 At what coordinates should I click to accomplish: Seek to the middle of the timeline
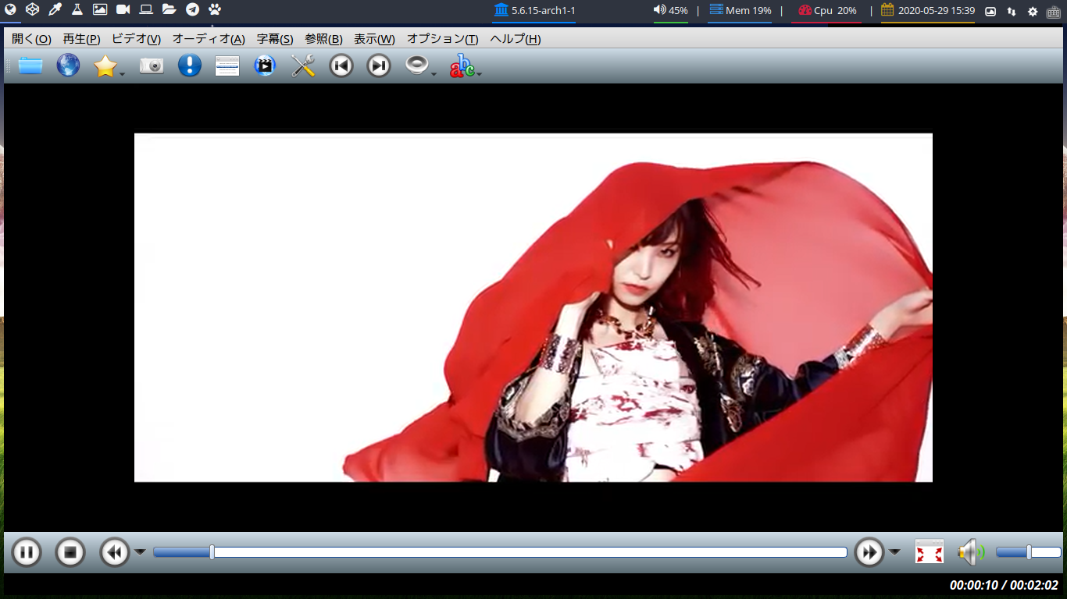pyautogui.click(x=500, y=552)
